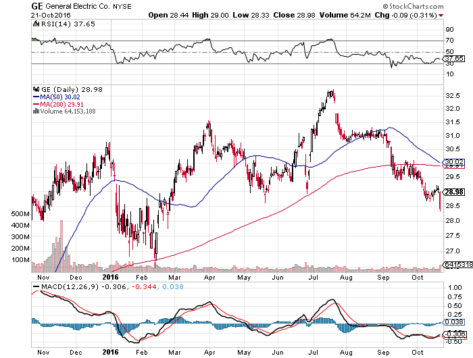Click the 21-Oct-2016 date label
Screen dimensions: 473x358
coord(51,15)
